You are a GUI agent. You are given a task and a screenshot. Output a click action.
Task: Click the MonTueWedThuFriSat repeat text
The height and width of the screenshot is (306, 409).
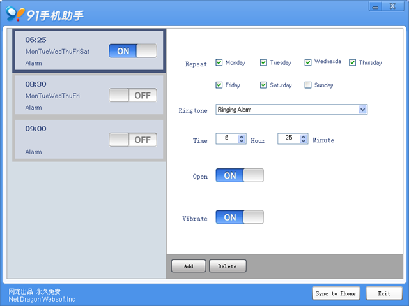coord(58,51)
